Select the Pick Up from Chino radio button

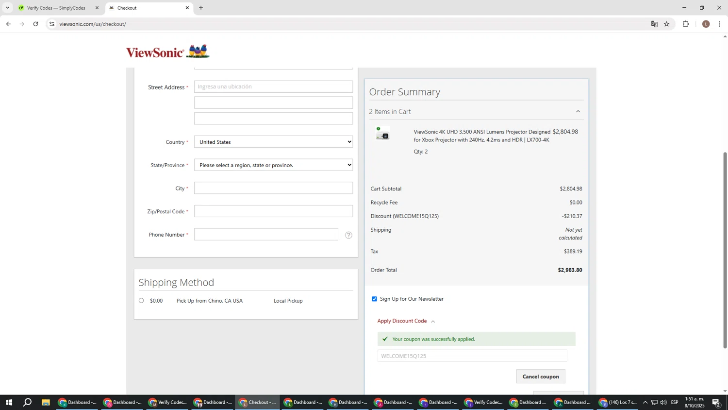pos(141,301)
